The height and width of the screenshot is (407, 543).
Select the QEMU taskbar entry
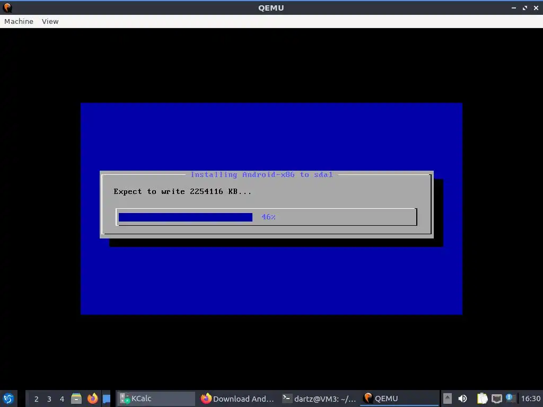pos(399,399)
